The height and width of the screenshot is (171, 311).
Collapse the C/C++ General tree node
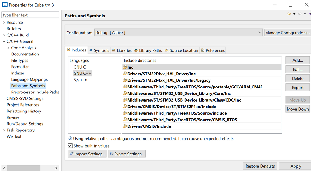click(4, 41)
